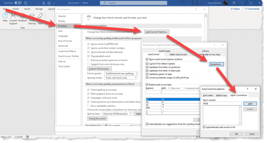Open the Comments pane icon
Screen dimensions: 267x143
click(x=252, y=9)
